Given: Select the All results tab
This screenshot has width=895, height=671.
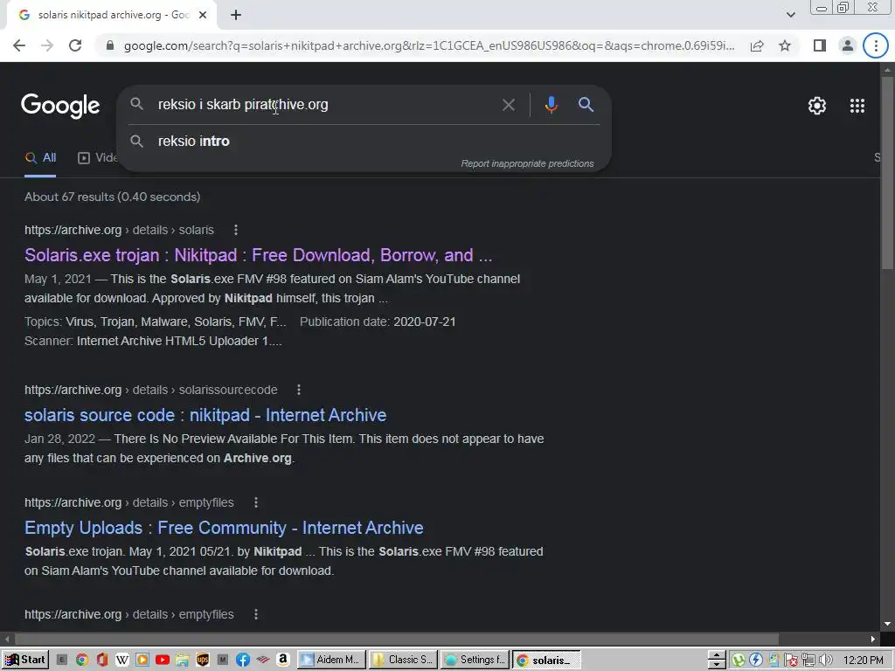Looking at the screenshot, I should [40, 158].
